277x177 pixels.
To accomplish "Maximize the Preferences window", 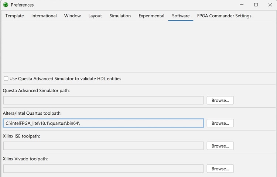I will click(256, 5).
